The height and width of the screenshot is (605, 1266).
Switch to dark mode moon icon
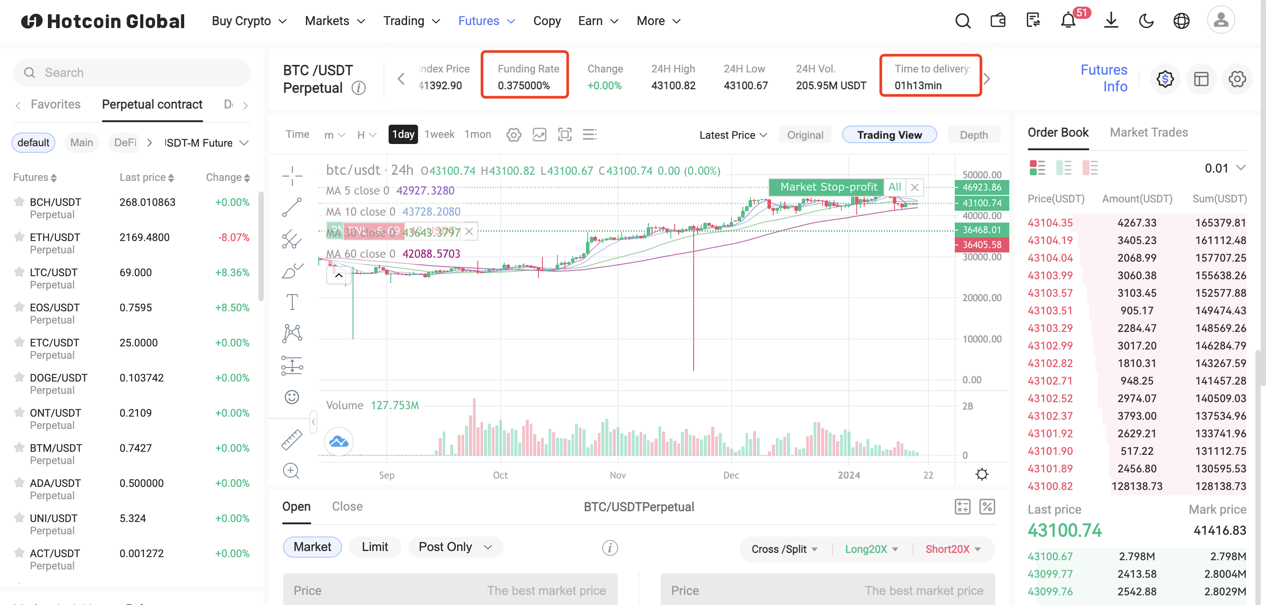click(1146, 21)
